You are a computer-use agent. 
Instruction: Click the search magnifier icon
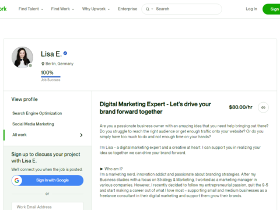point(148,9)
